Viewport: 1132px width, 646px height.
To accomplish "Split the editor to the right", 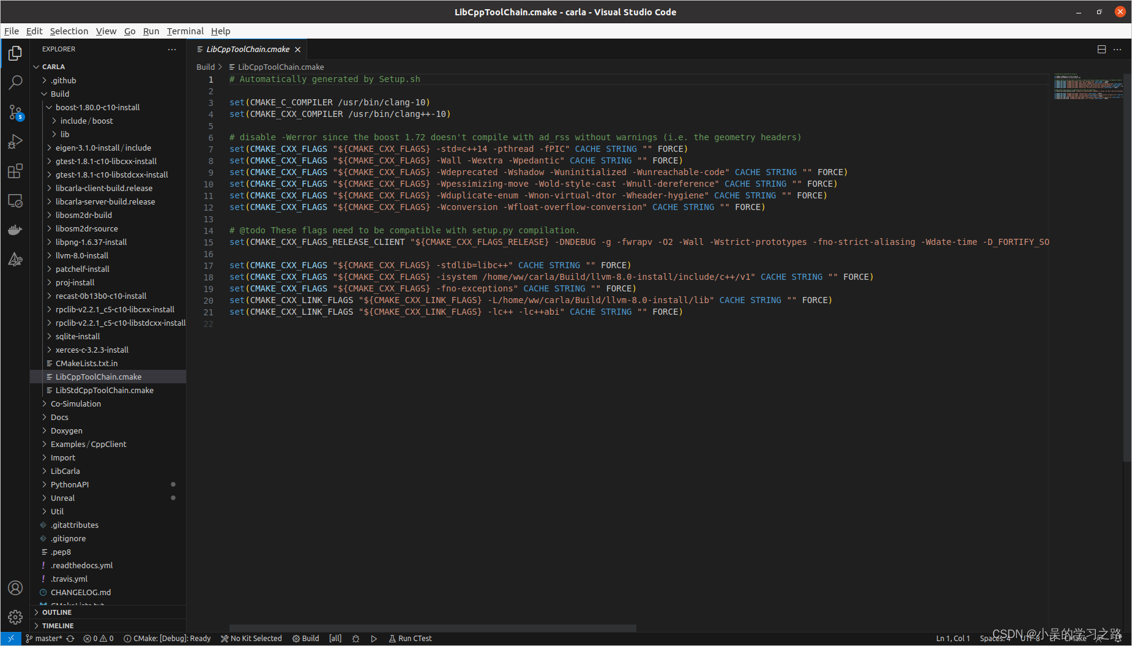I will (1101, 49).
